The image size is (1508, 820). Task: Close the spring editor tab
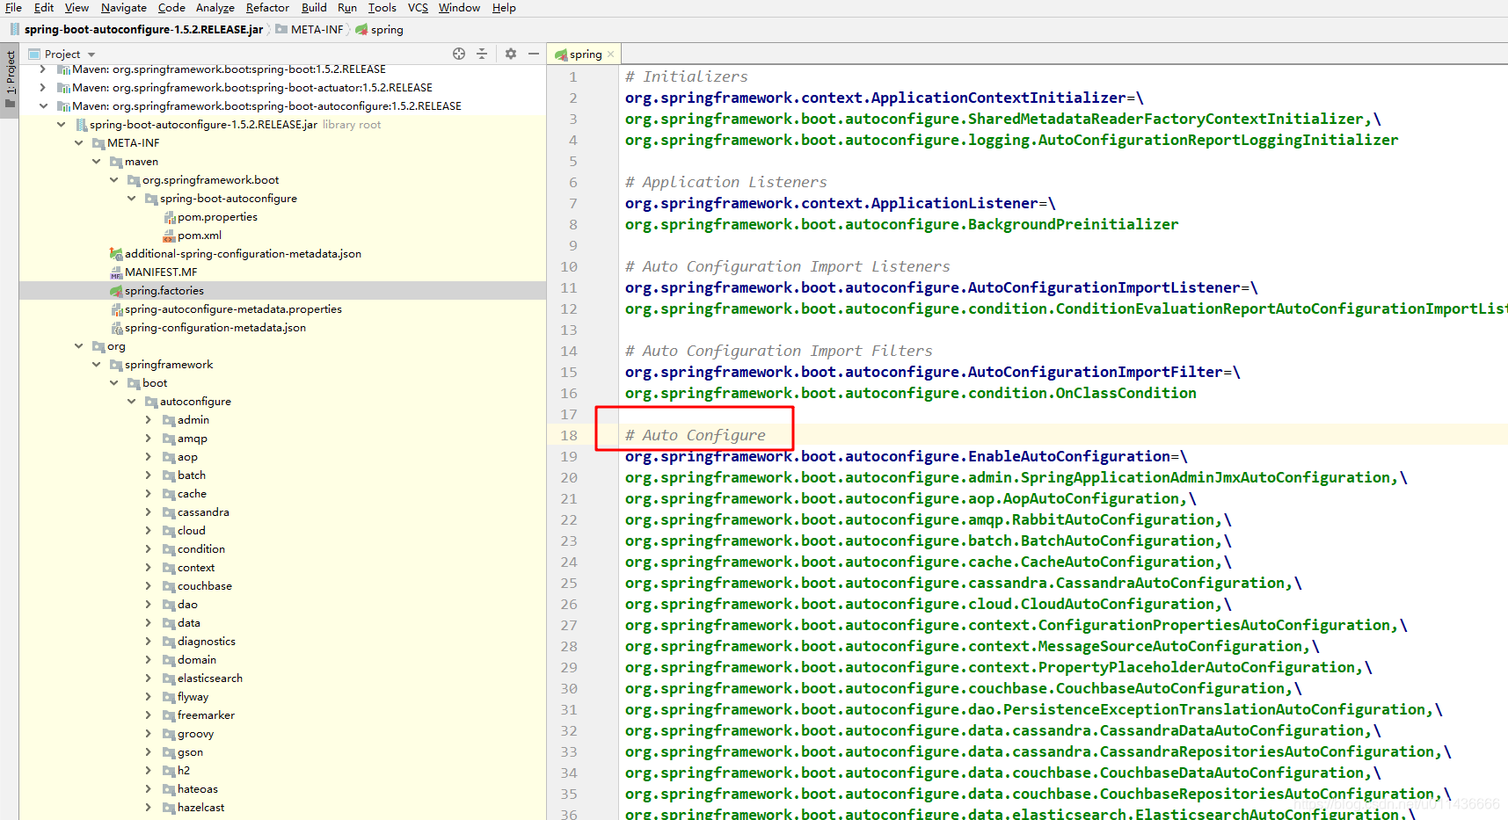pyautogui.click(x=611, y=54)
